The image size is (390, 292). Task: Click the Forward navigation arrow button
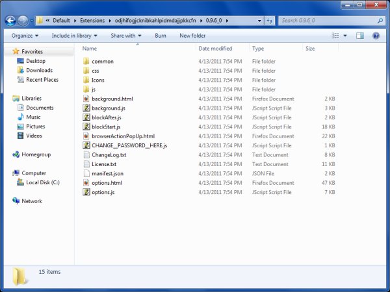click(x=23, y=21)
